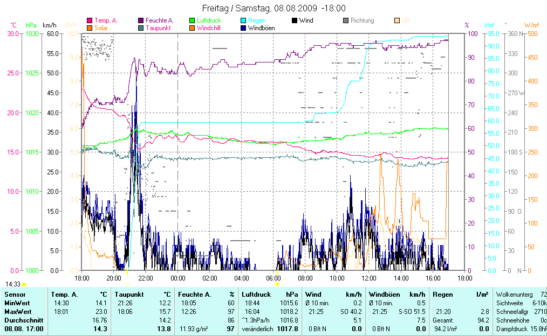Select the black Wind legend square

pos(294,20)
